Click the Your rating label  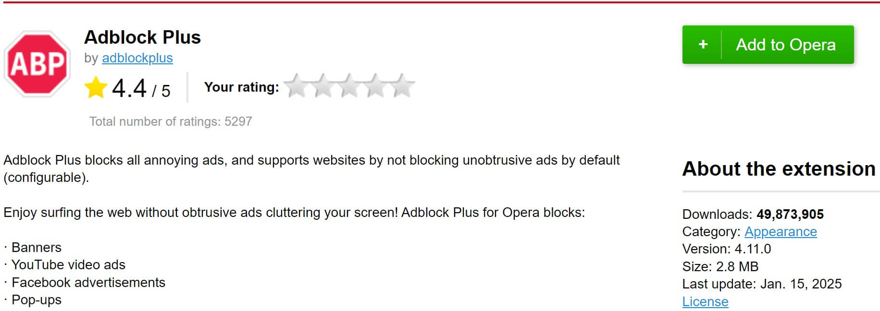[x=241, y=87]
